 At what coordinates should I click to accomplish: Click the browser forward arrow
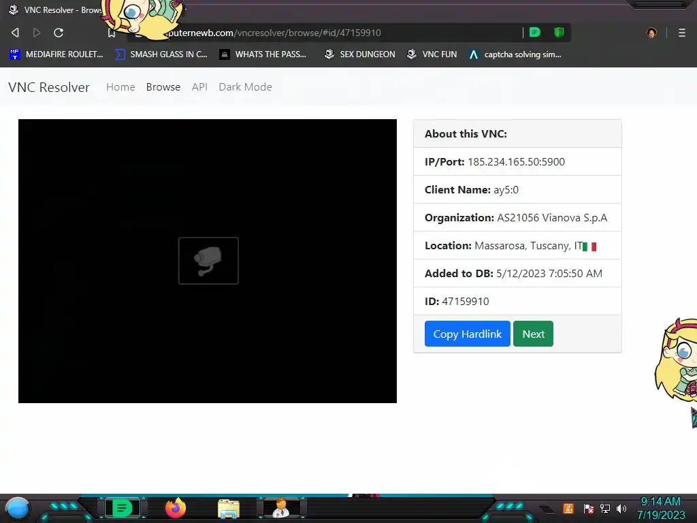(37, 33)
